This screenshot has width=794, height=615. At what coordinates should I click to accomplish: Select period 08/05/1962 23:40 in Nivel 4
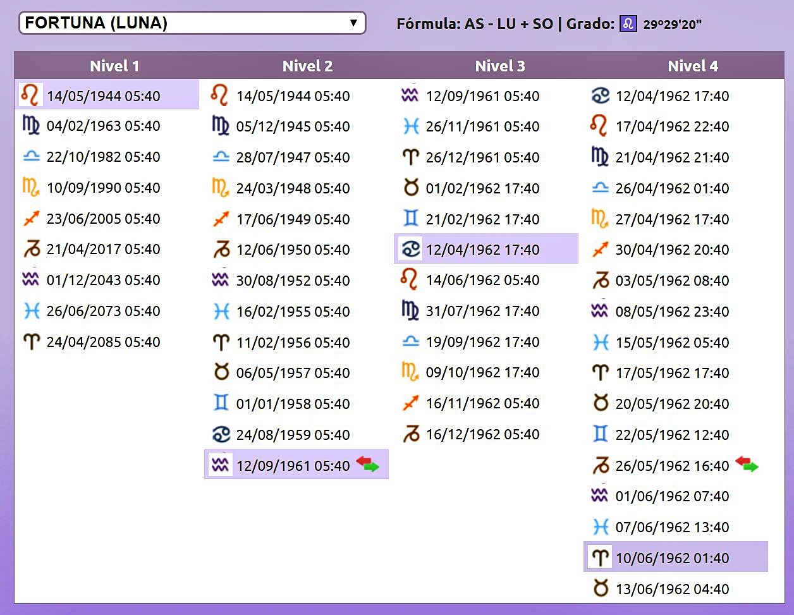tap(672, 312)
